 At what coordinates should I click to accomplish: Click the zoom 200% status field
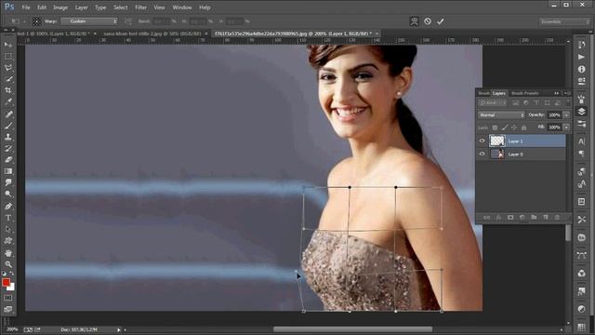(x=12, y=329)
